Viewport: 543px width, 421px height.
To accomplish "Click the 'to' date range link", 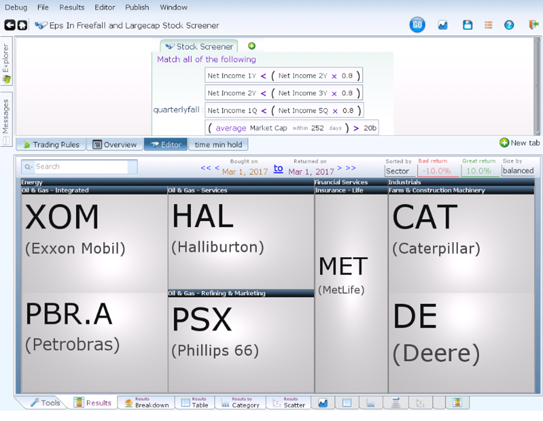I will [279, 168].
